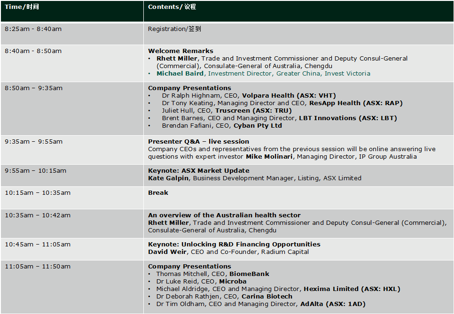
Task: Click Rhett Miller name under Welcome Remarks
Action: [x=177, y=58]
